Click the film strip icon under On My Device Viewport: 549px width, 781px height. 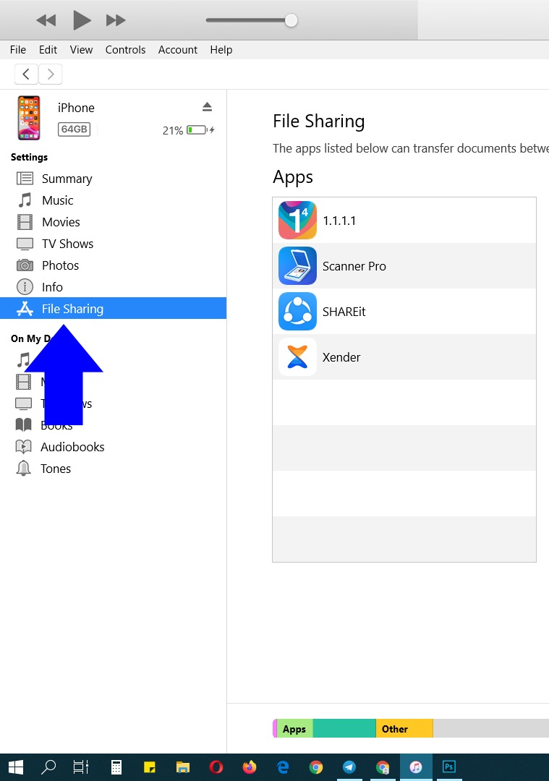[x=23, y=382]
